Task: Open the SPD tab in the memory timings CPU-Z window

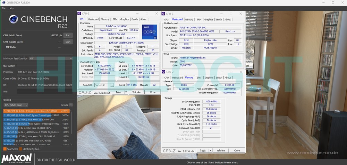Action: click(199, 77)
